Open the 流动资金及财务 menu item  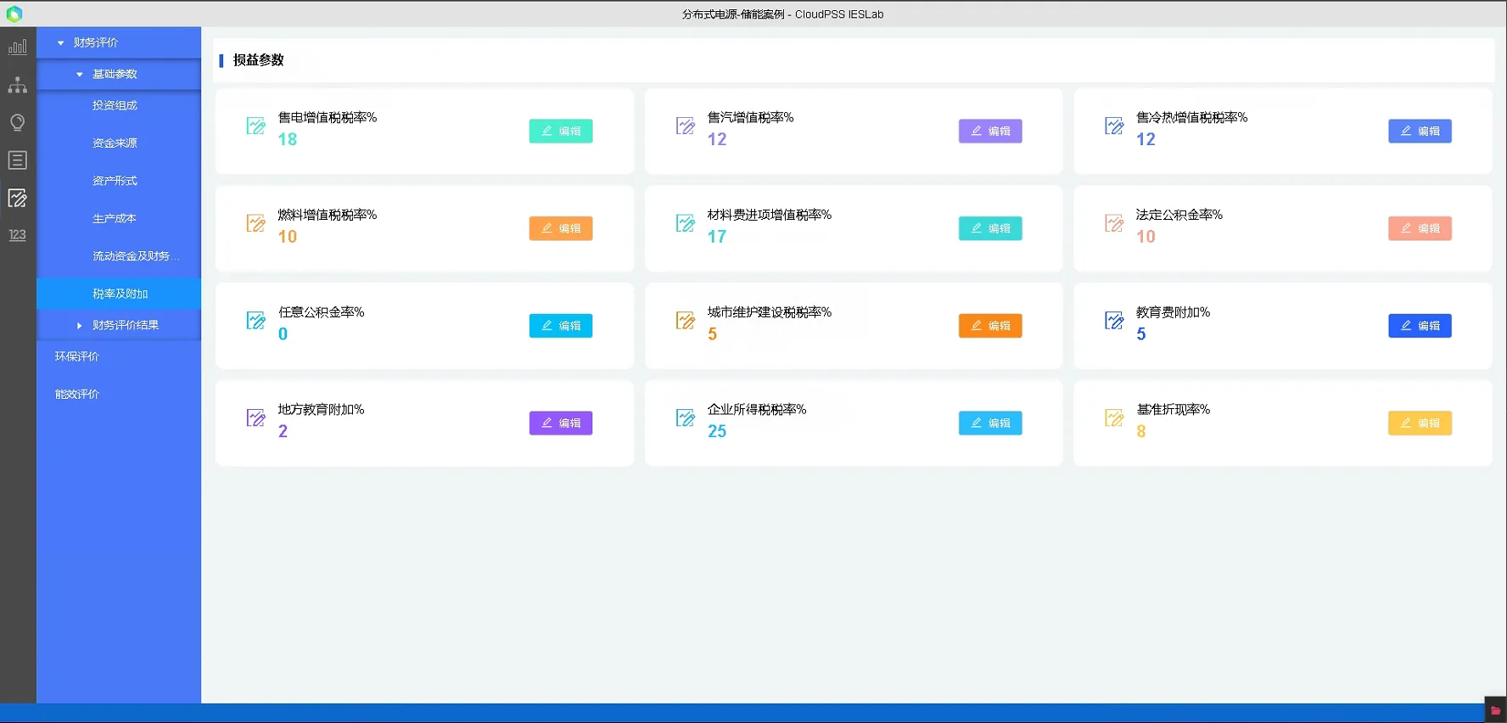point(119,255)
